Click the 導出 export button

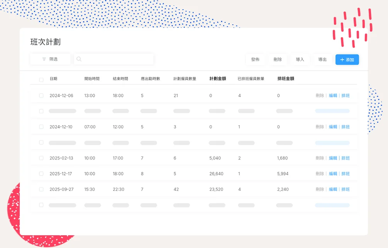pos(322,59)
